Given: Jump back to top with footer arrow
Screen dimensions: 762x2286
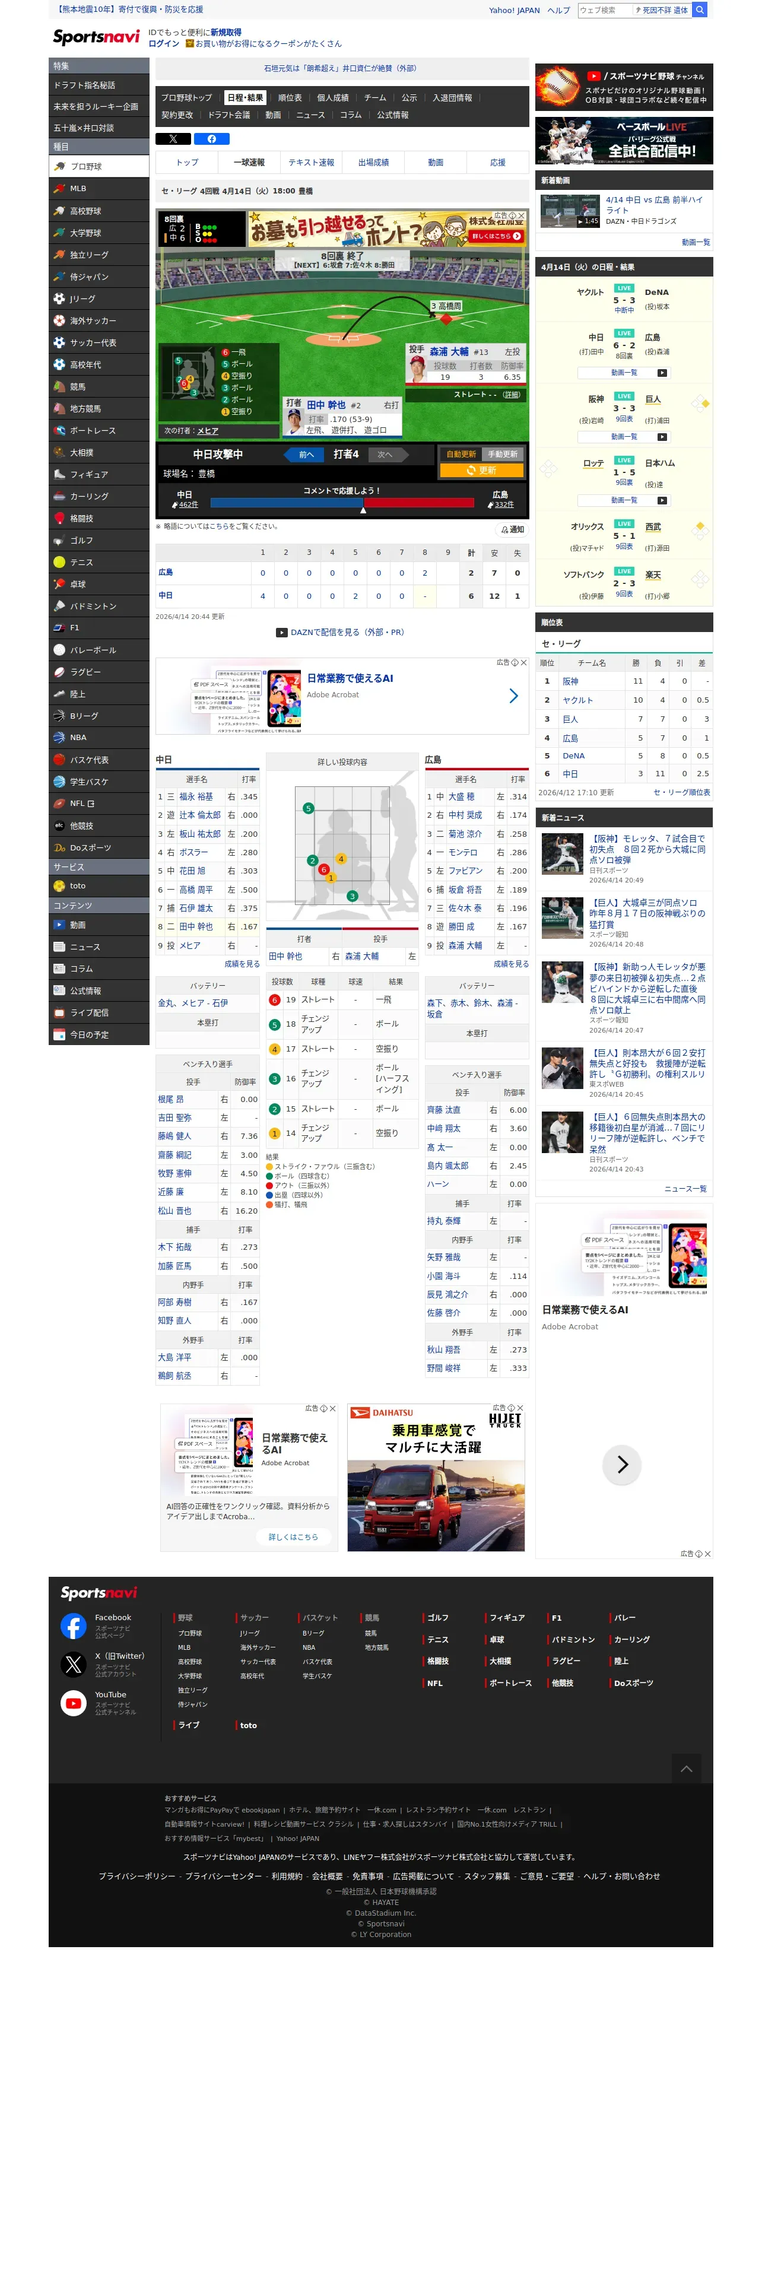Looking at the screenshot, I should pos(685,1769).
